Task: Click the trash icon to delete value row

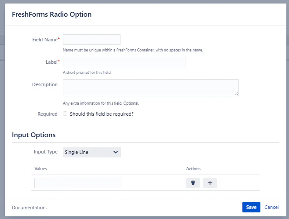Action: coord(193,183)
